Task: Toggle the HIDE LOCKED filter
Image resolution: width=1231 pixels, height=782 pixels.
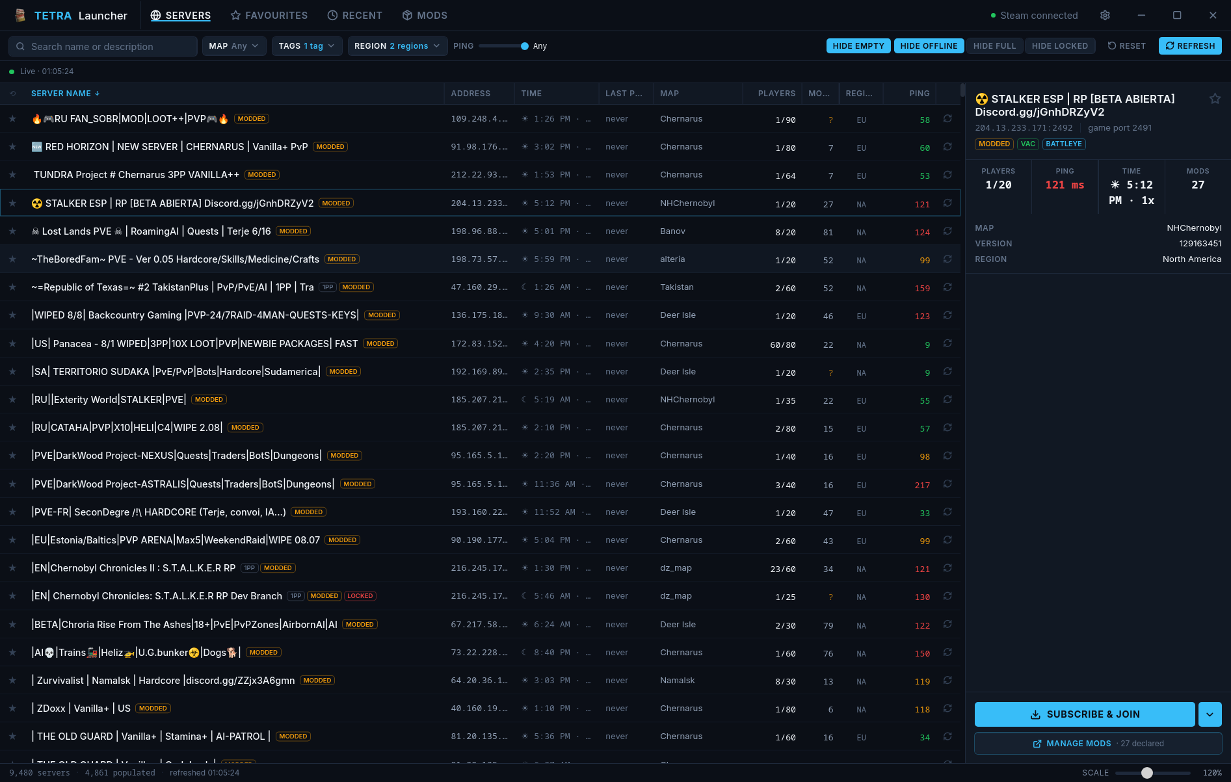Action: (1060, 46)
